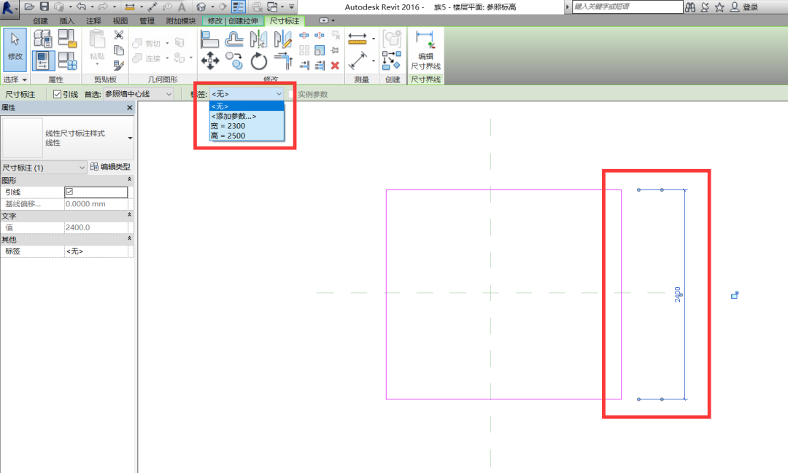Collapse the 其他 properties group

129,239
